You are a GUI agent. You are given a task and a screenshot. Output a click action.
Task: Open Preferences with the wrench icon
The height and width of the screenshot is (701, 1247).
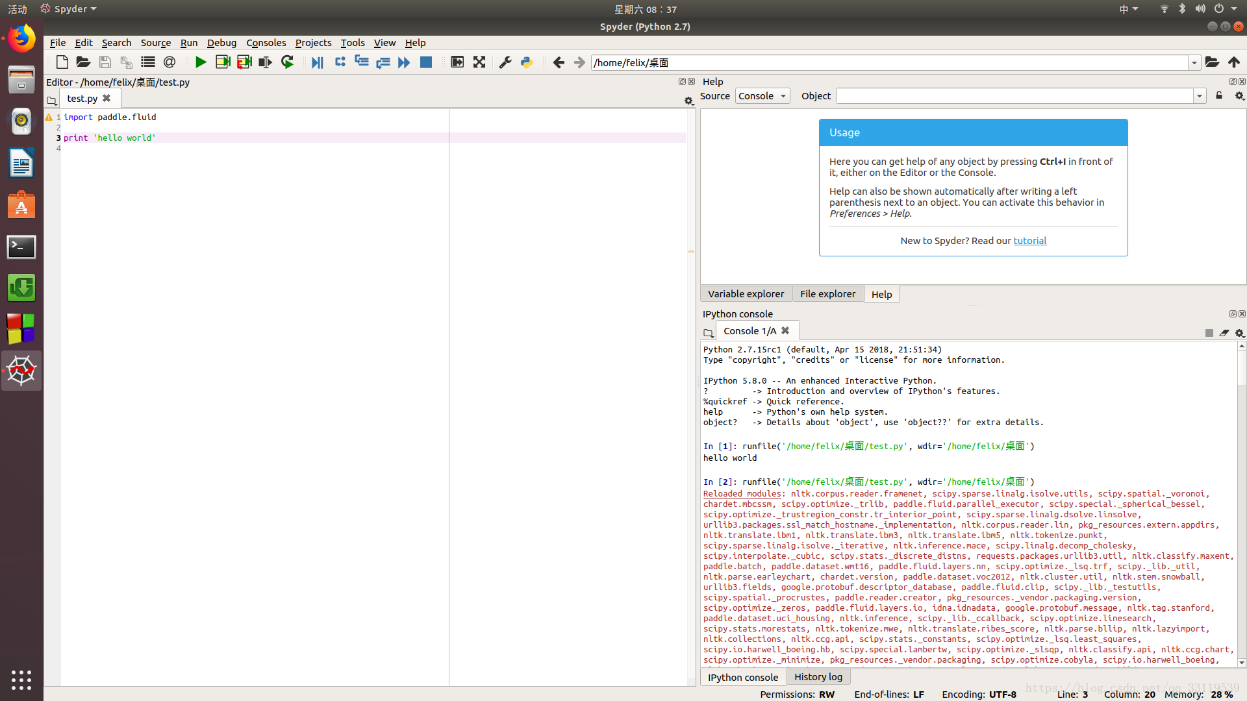[505, 62]
